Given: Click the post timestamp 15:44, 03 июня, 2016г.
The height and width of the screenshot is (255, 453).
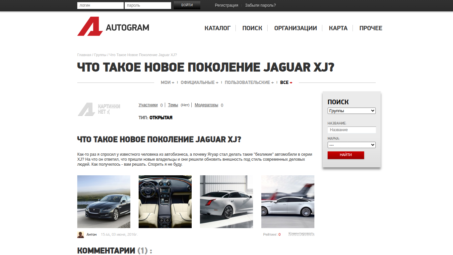Looking at the screenshot, I should click(119, 234).
